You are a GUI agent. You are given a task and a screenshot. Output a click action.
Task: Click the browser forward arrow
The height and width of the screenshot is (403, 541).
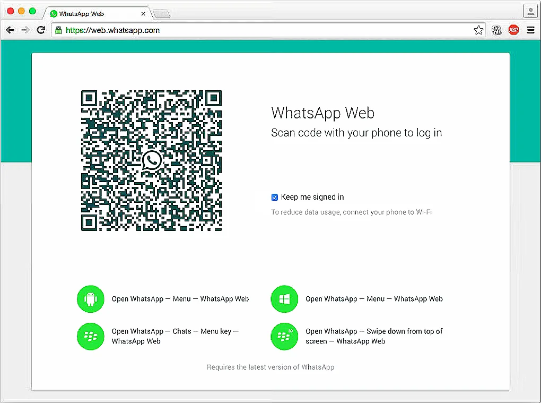click(25, 30)
